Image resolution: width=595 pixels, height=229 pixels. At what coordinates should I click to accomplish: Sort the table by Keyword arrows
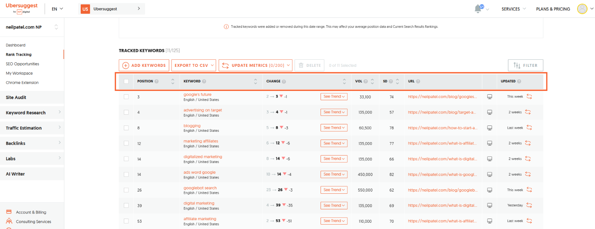tap(255, 81)
